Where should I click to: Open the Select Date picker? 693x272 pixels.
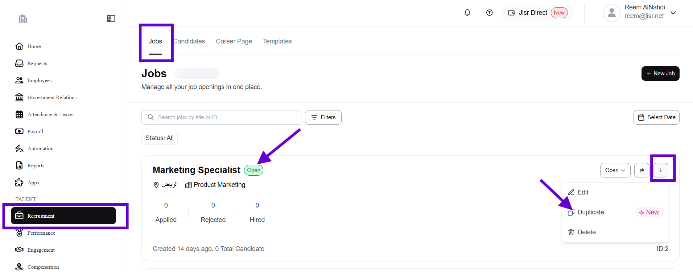coord(656,117)
